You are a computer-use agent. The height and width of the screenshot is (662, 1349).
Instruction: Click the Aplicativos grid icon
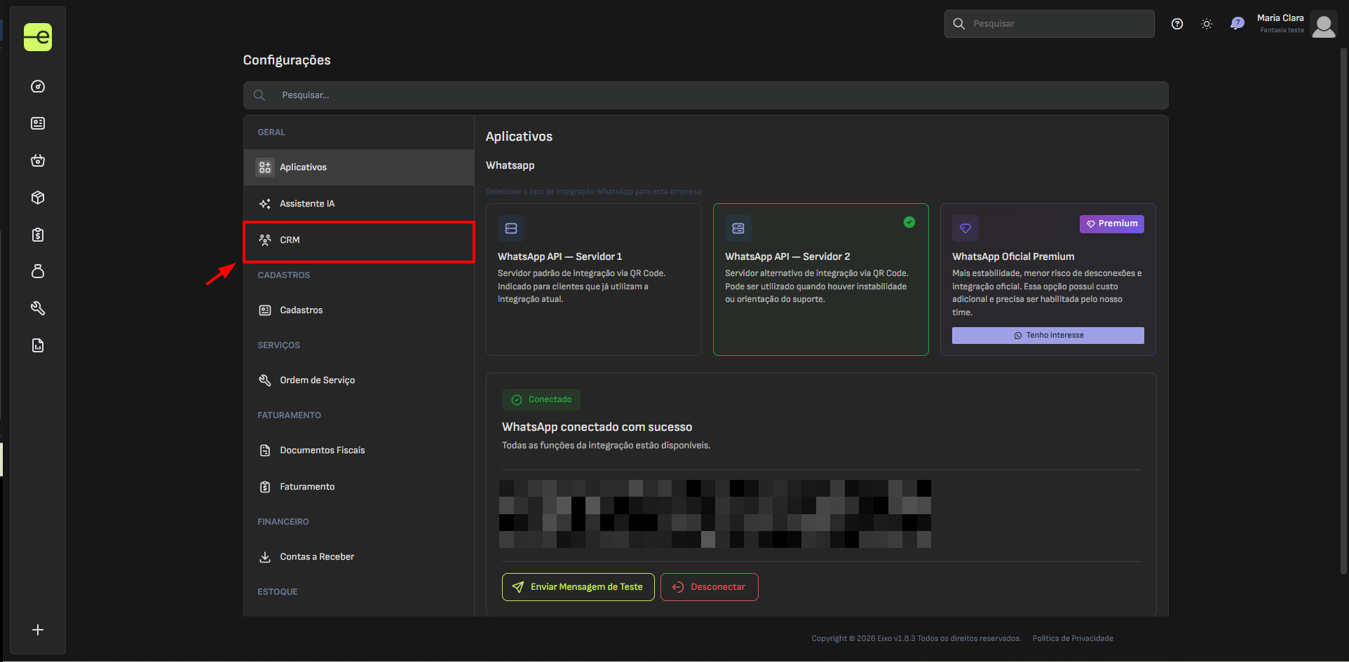[x=265, y=167]
